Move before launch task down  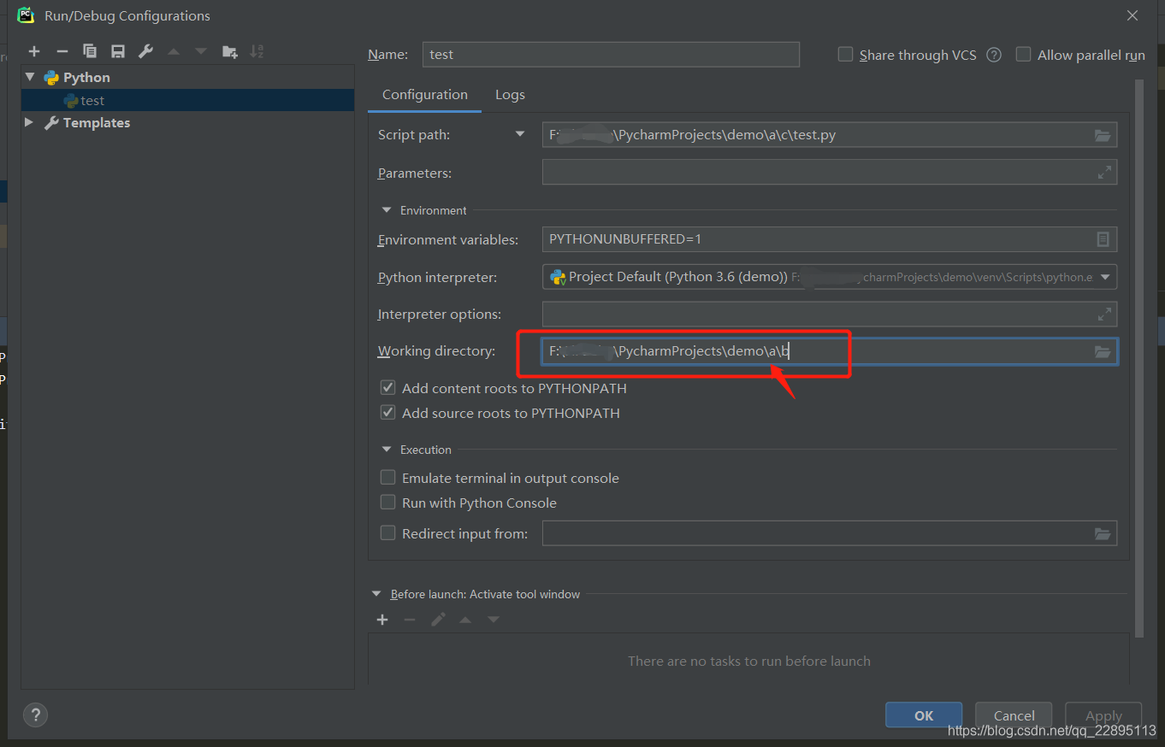tap(494, 620)
